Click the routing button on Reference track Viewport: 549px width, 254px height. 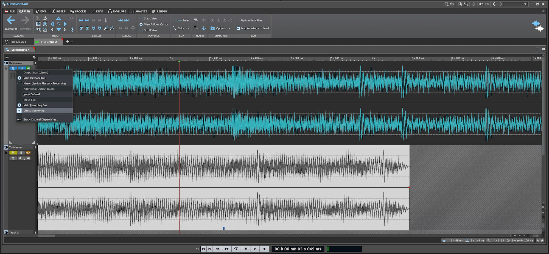pos(13,68)
